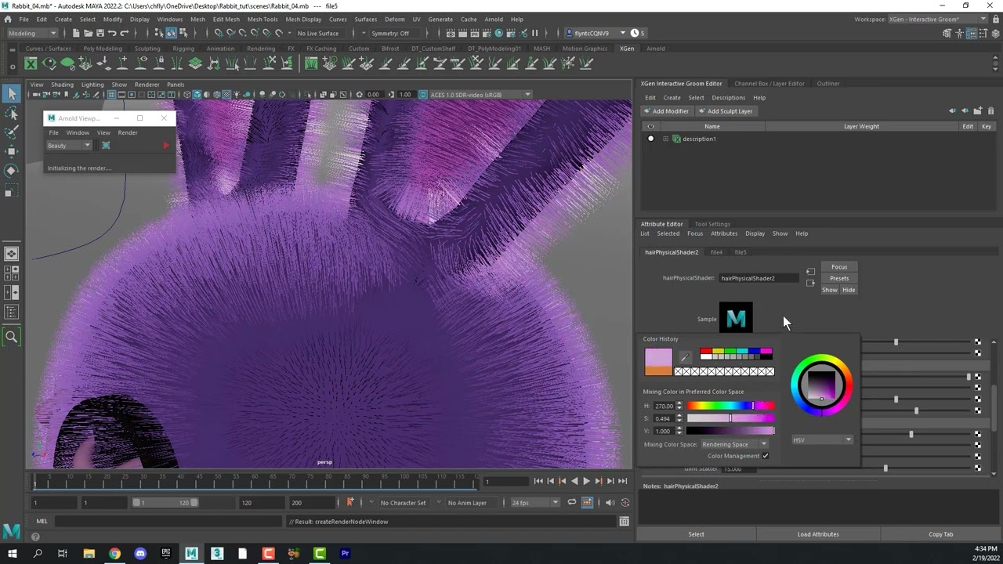1003x564 pixels.
Task: Click the hue slider bar
Action: (730, 406)
